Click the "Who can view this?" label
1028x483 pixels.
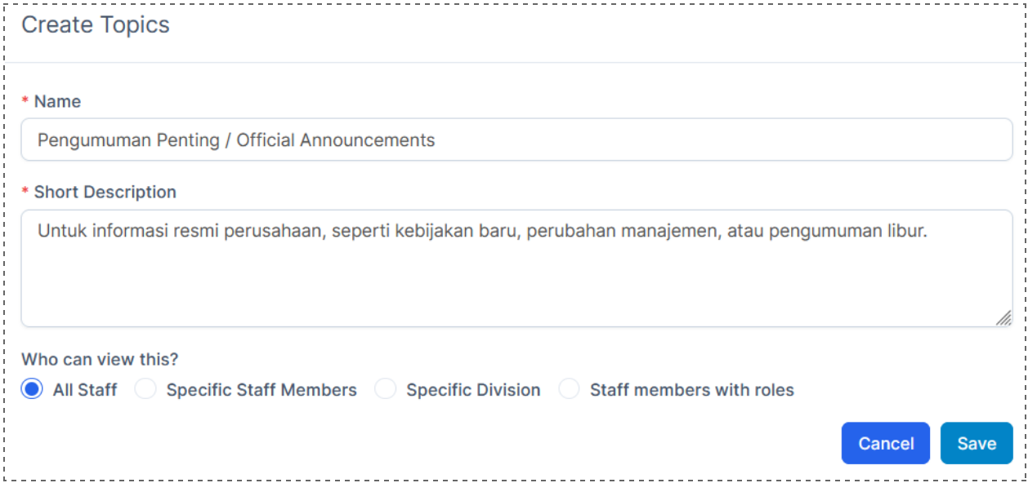[100, 359]
